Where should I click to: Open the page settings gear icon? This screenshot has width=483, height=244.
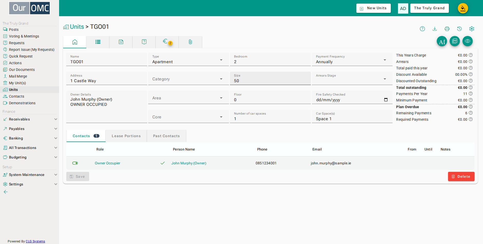[472, 29]
